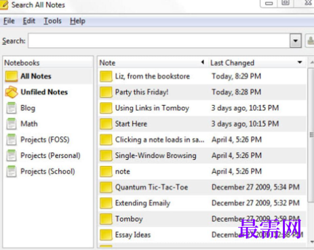This screenshot has width=314, height=250.
Task: Select the note Using Links in Tomboy
Action: 152,108
